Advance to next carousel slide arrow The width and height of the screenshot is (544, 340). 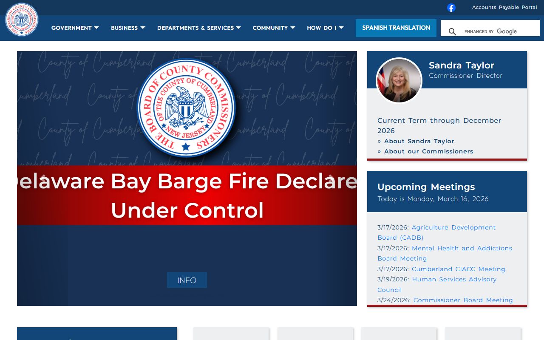tap(331, 178)
